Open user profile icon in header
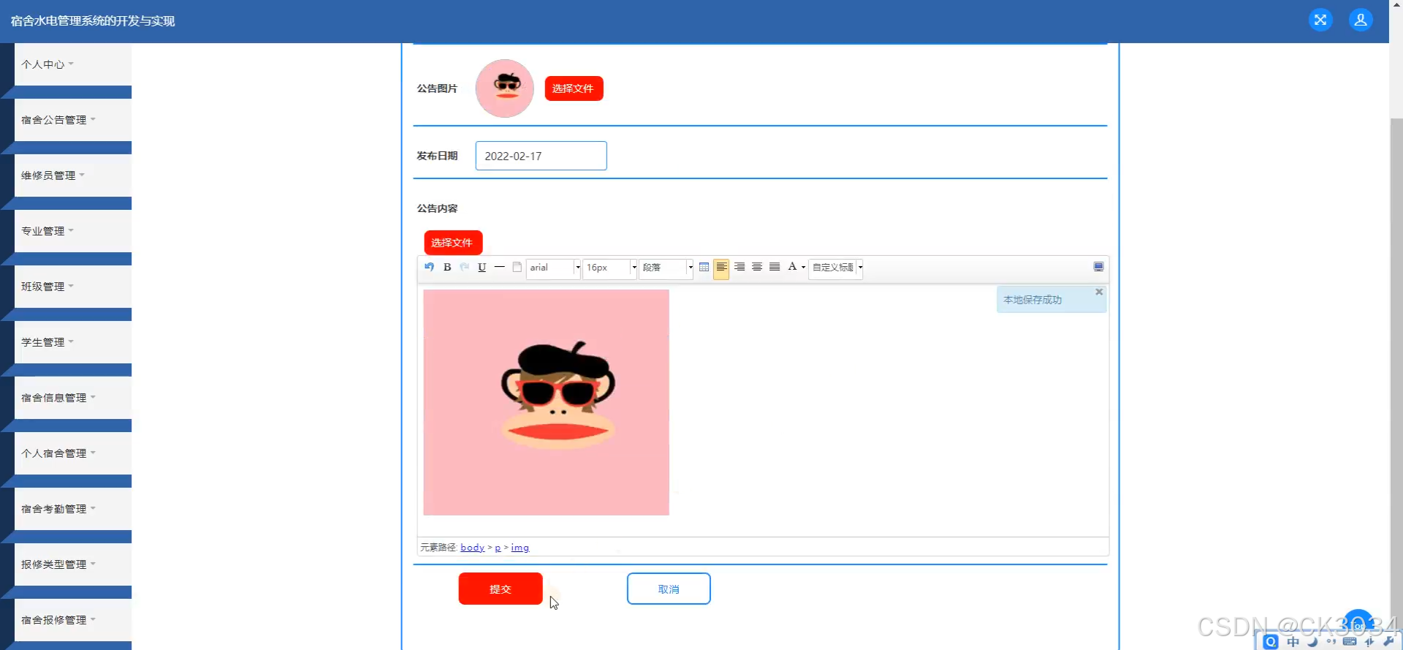 [1361, 20]
